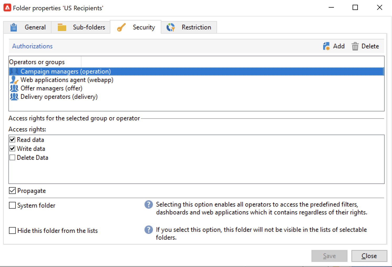Uncheck the Write data checkbox

point(12,149)
